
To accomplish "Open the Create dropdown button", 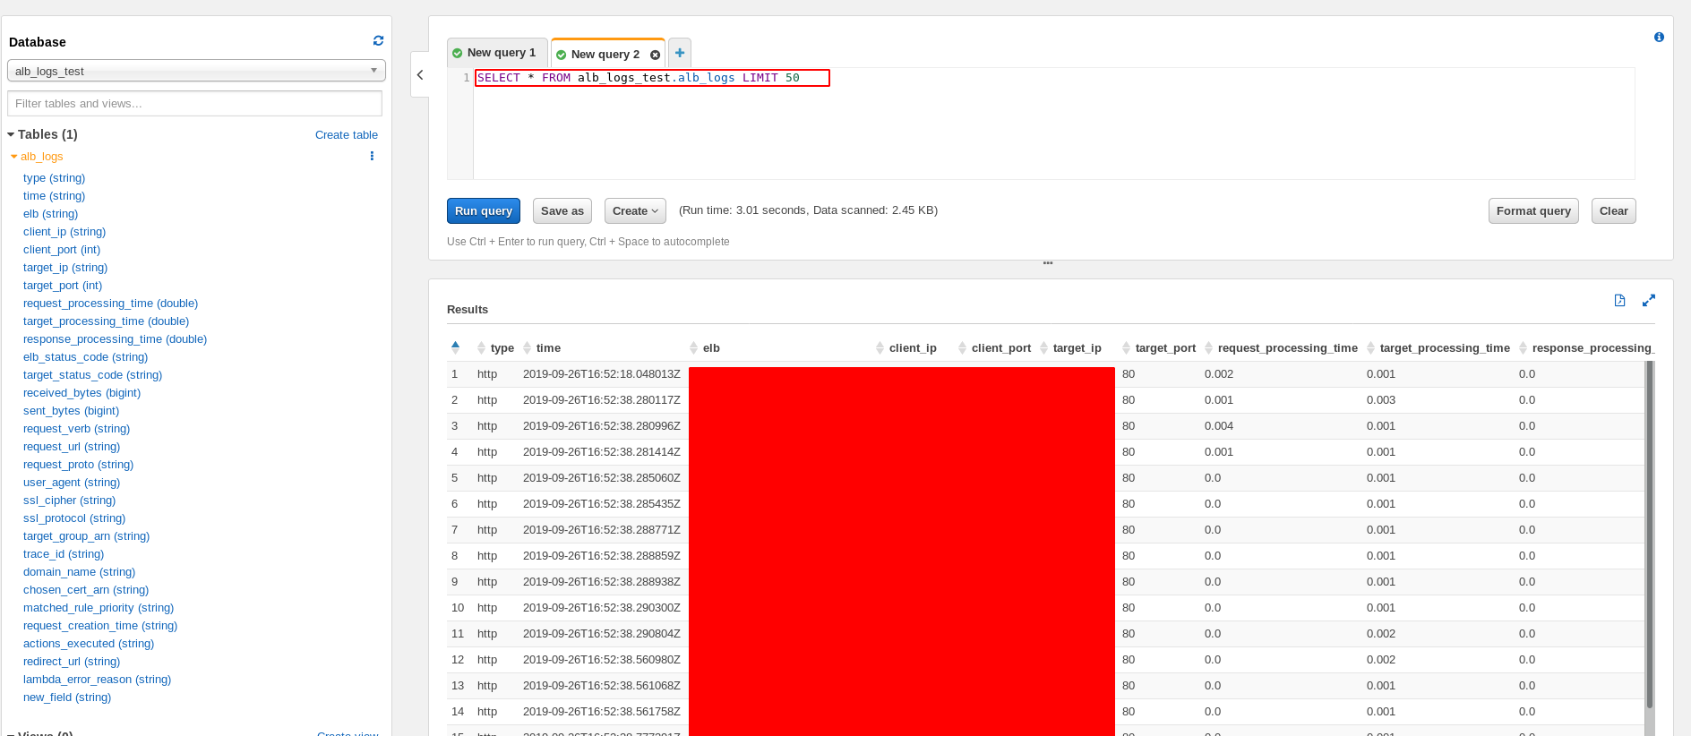I will [635, 211].
